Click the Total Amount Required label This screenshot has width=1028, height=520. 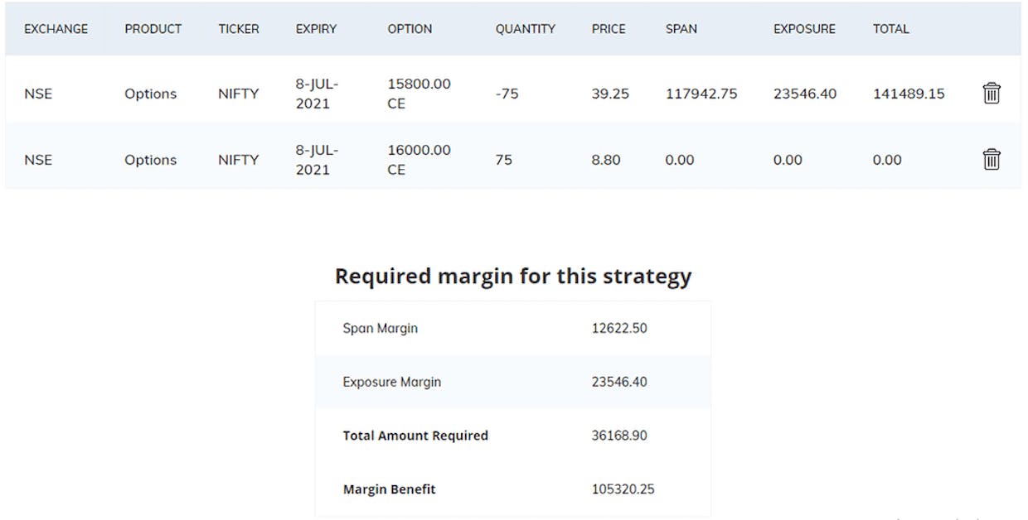click(x=415, y=436)
